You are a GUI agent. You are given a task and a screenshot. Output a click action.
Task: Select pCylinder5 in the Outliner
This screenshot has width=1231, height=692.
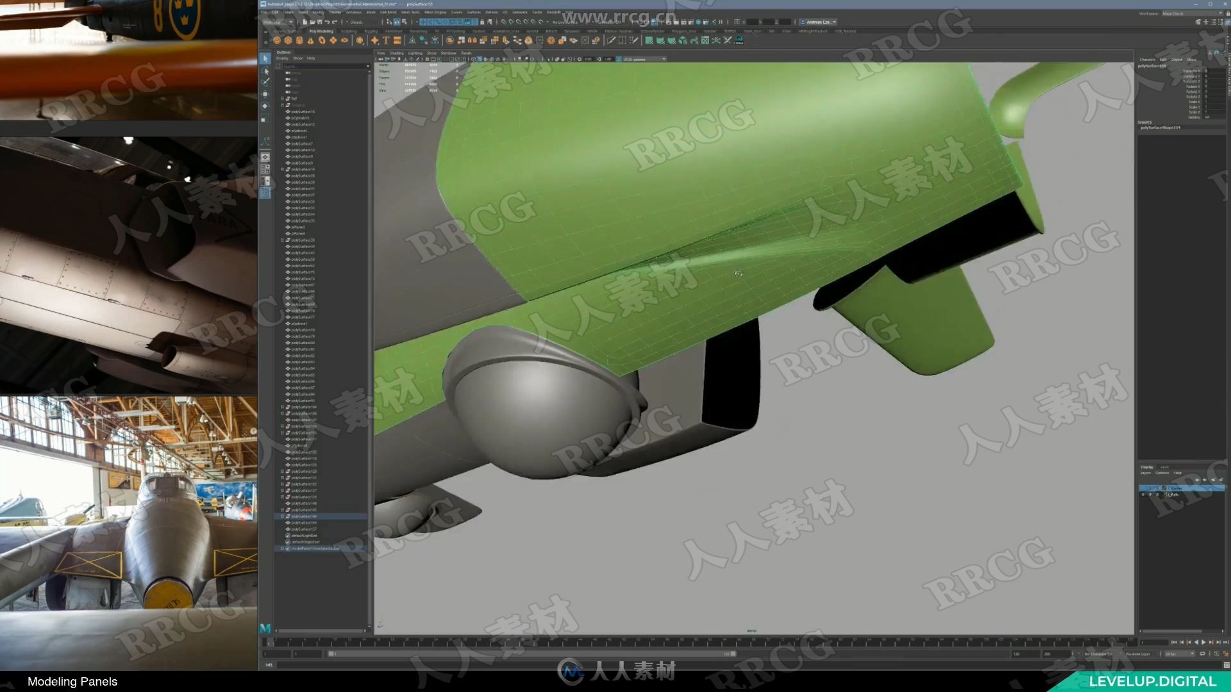click(x=300, y=118)
